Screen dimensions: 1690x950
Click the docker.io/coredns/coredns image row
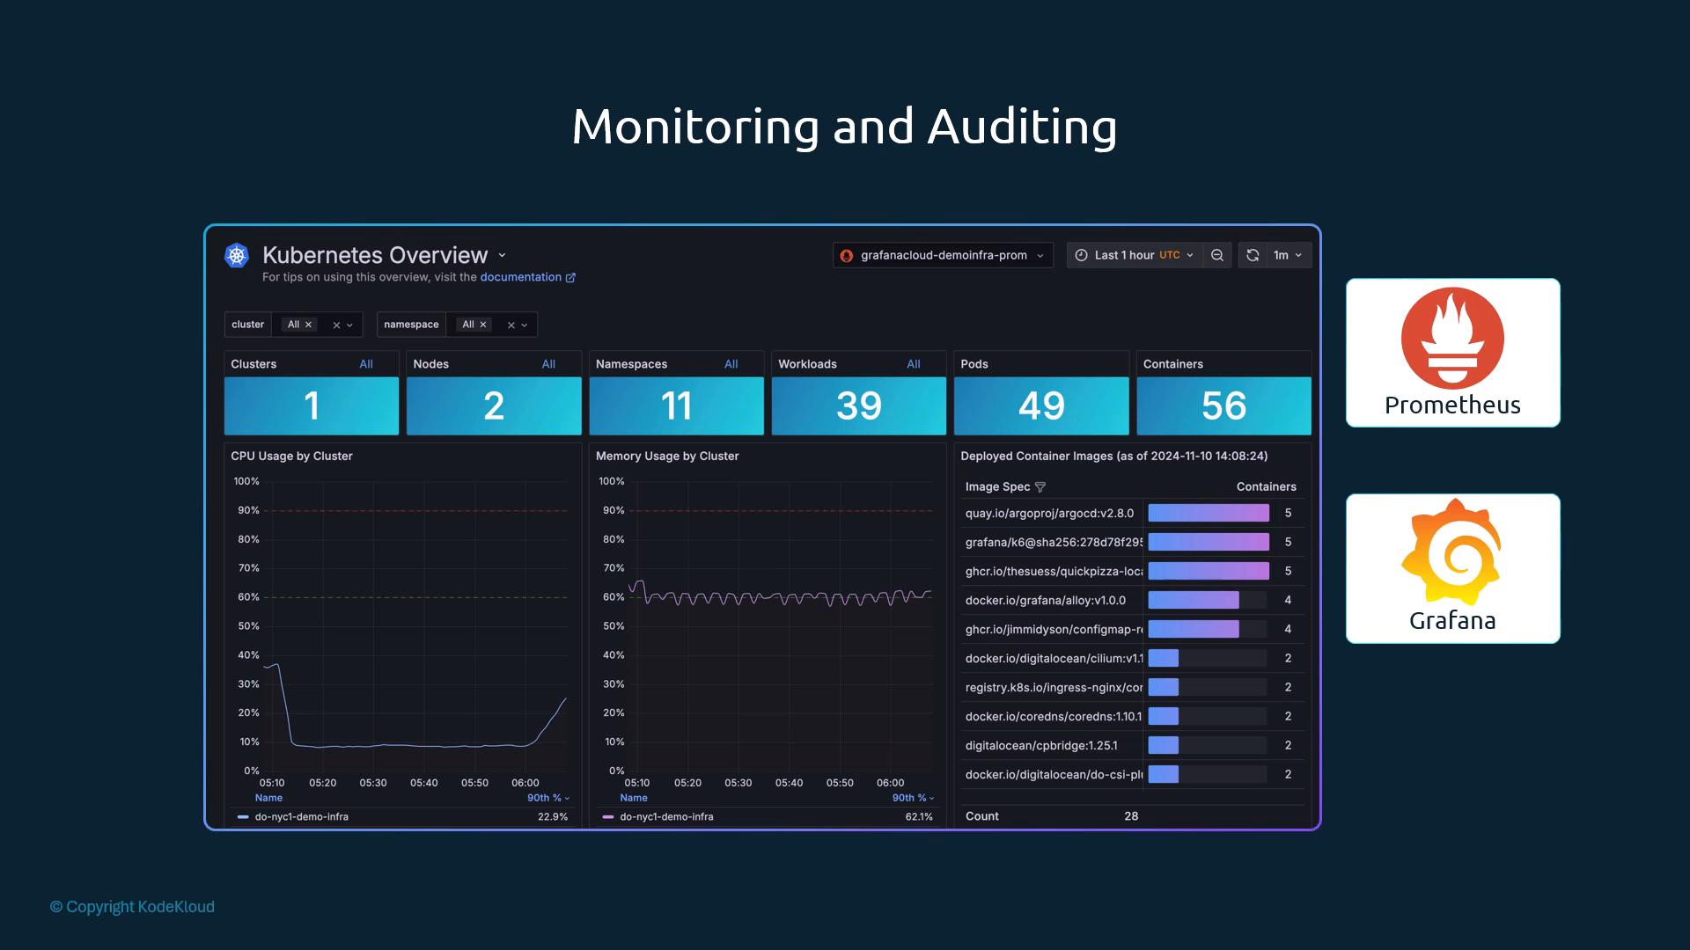tap(1132, 716)
